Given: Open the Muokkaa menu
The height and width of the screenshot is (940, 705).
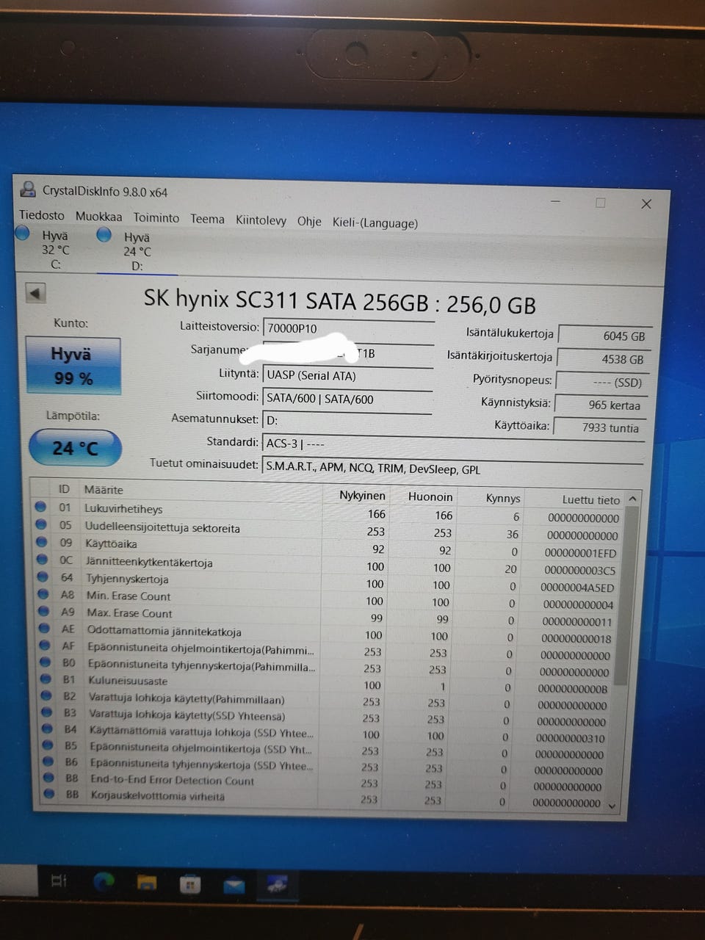Looking at the screenshot, I should click(99, 217).
